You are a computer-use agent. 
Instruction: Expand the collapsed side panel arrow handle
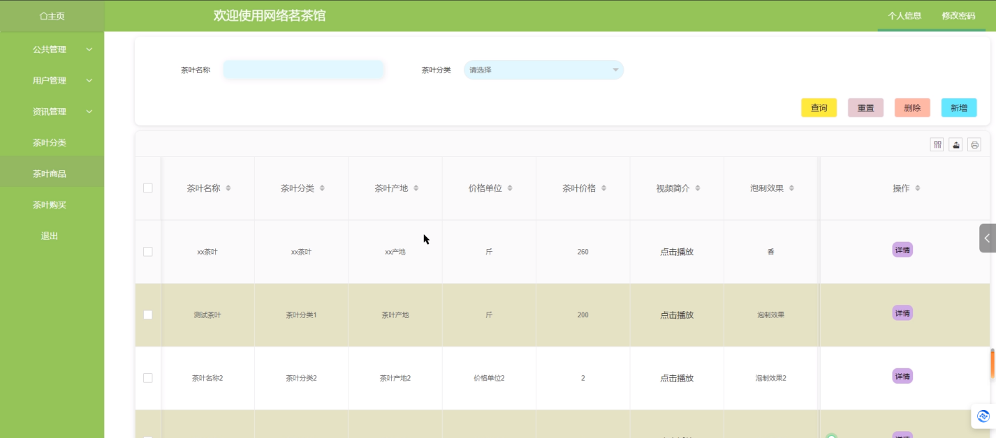987,238
